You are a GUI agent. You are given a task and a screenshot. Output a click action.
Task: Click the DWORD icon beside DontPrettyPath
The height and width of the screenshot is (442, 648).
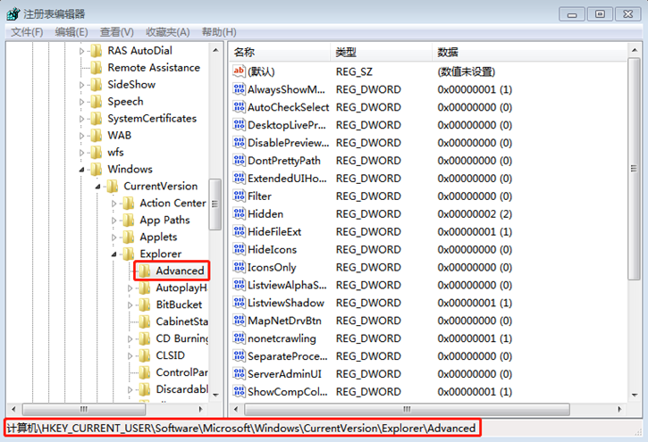pos(239,160)
